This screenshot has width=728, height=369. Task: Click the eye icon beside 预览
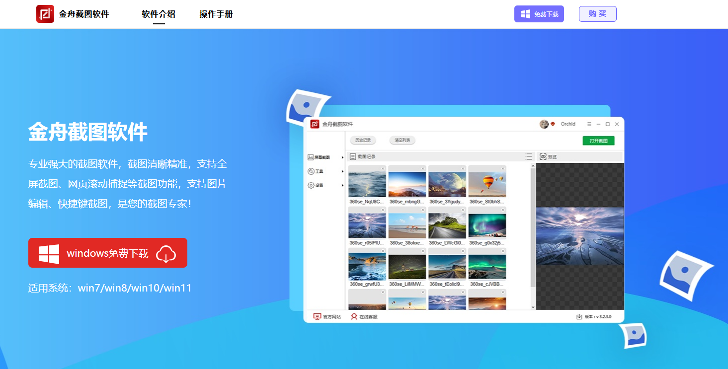point(543,156)
